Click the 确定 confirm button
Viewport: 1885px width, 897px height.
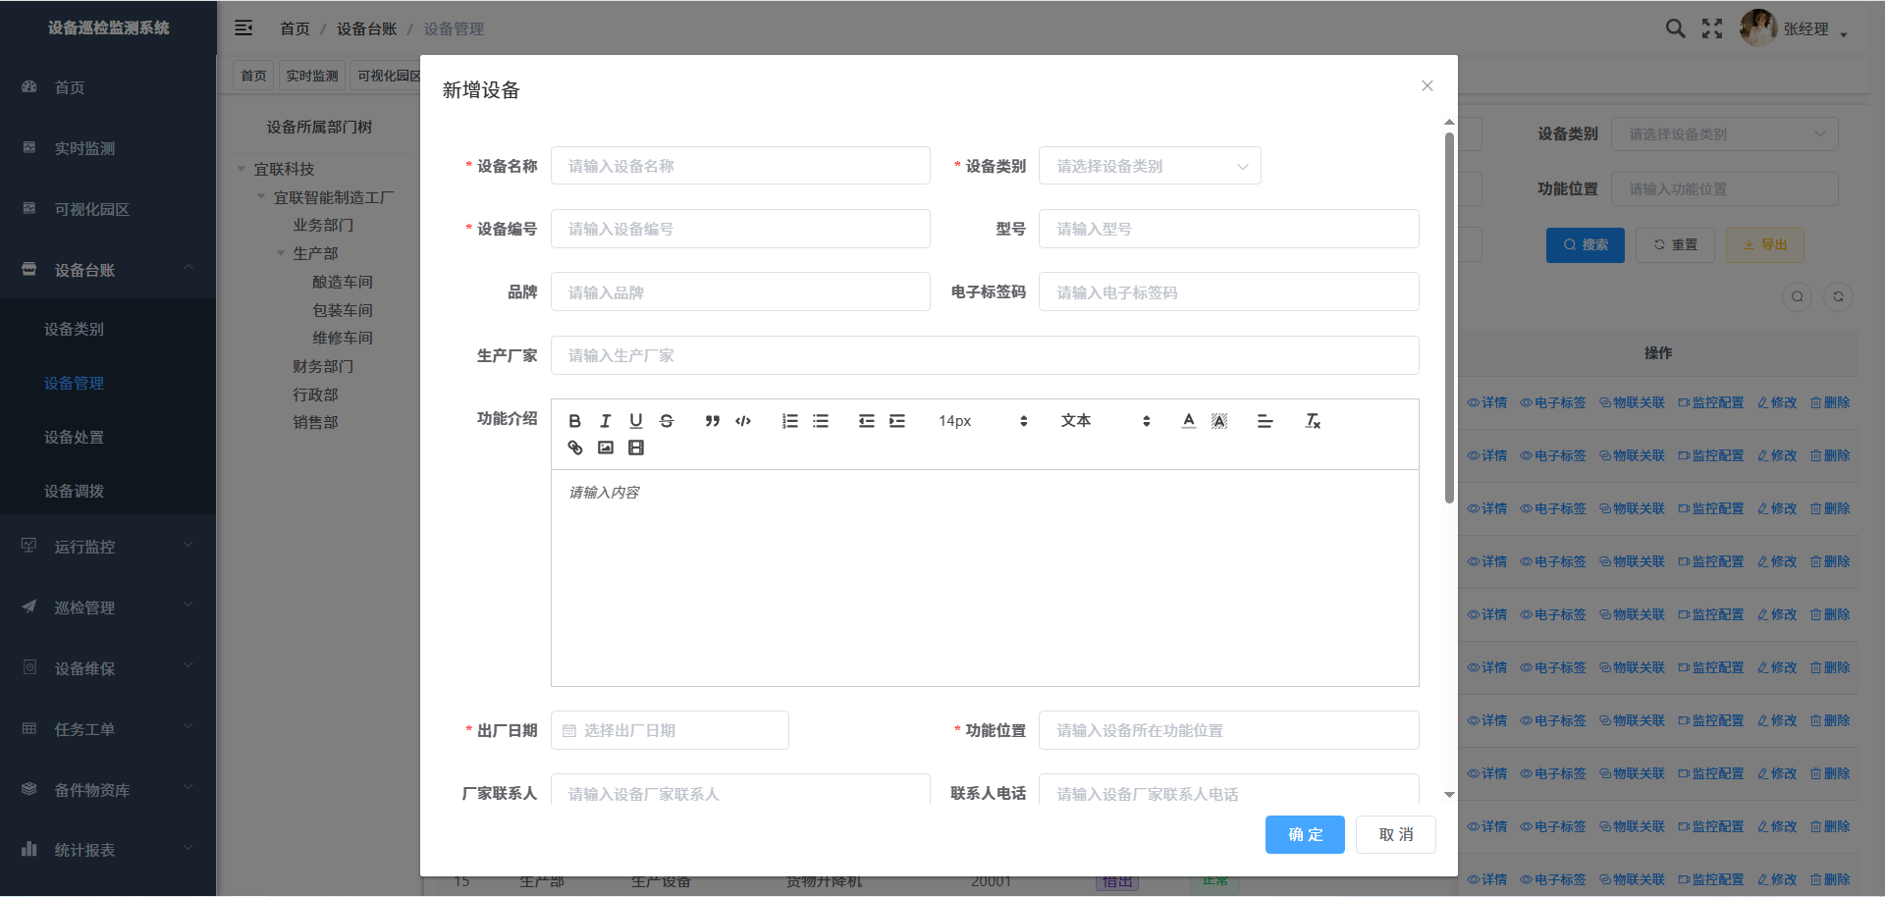[x=1305, y=834]
